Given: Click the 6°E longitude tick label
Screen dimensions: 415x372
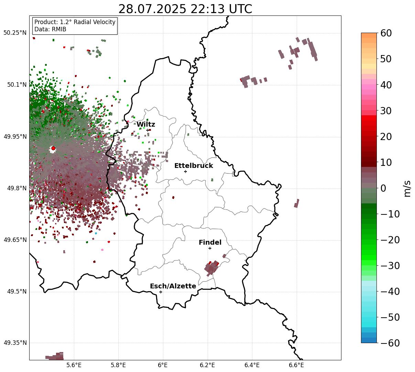Looking at the screenshot, I should point(163,365).
